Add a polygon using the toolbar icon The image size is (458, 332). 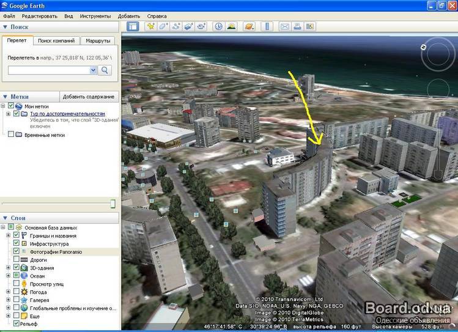coord(163,26)
